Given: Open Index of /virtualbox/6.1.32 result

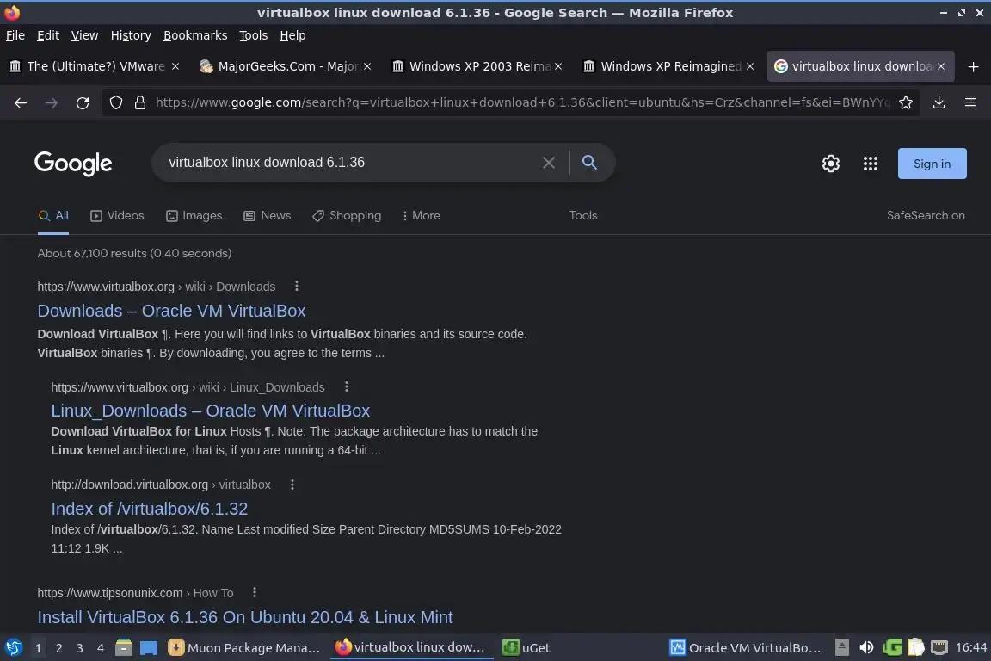Looking at the screenshot, I should [149, 510].
